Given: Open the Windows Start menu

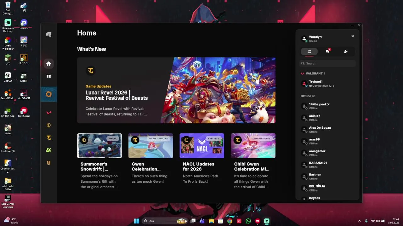Looking at the screenshot, I should tap(136, 221).
